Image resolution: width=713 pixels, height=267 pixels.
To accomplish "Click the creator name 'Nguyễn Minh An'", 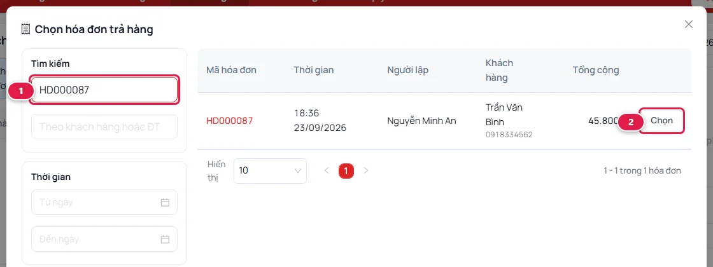I will [421, 121].
